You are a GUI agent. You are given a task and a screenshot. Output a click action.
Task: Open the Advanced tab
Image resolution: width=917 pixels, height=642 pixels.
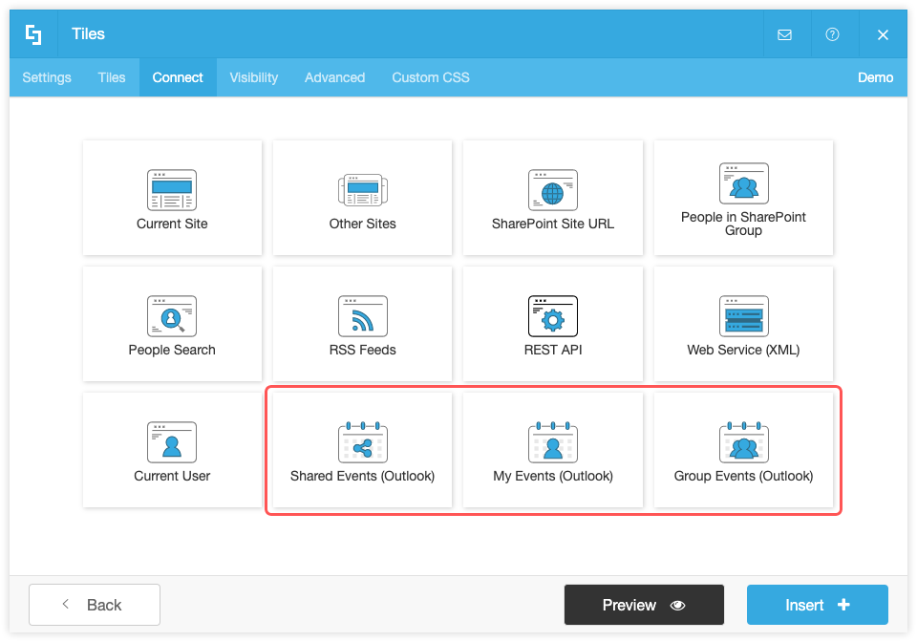coord(334,77)
